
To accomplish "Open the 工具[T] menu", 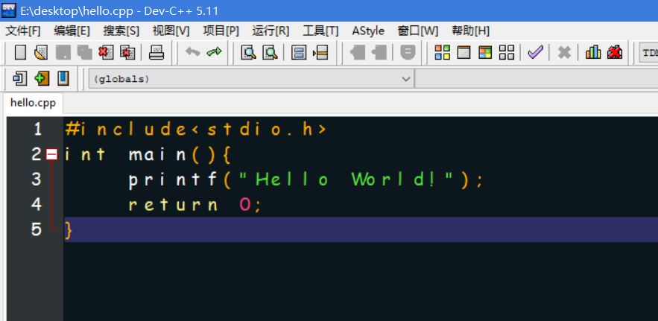I will pyautogui.click(x=320, y=31).
